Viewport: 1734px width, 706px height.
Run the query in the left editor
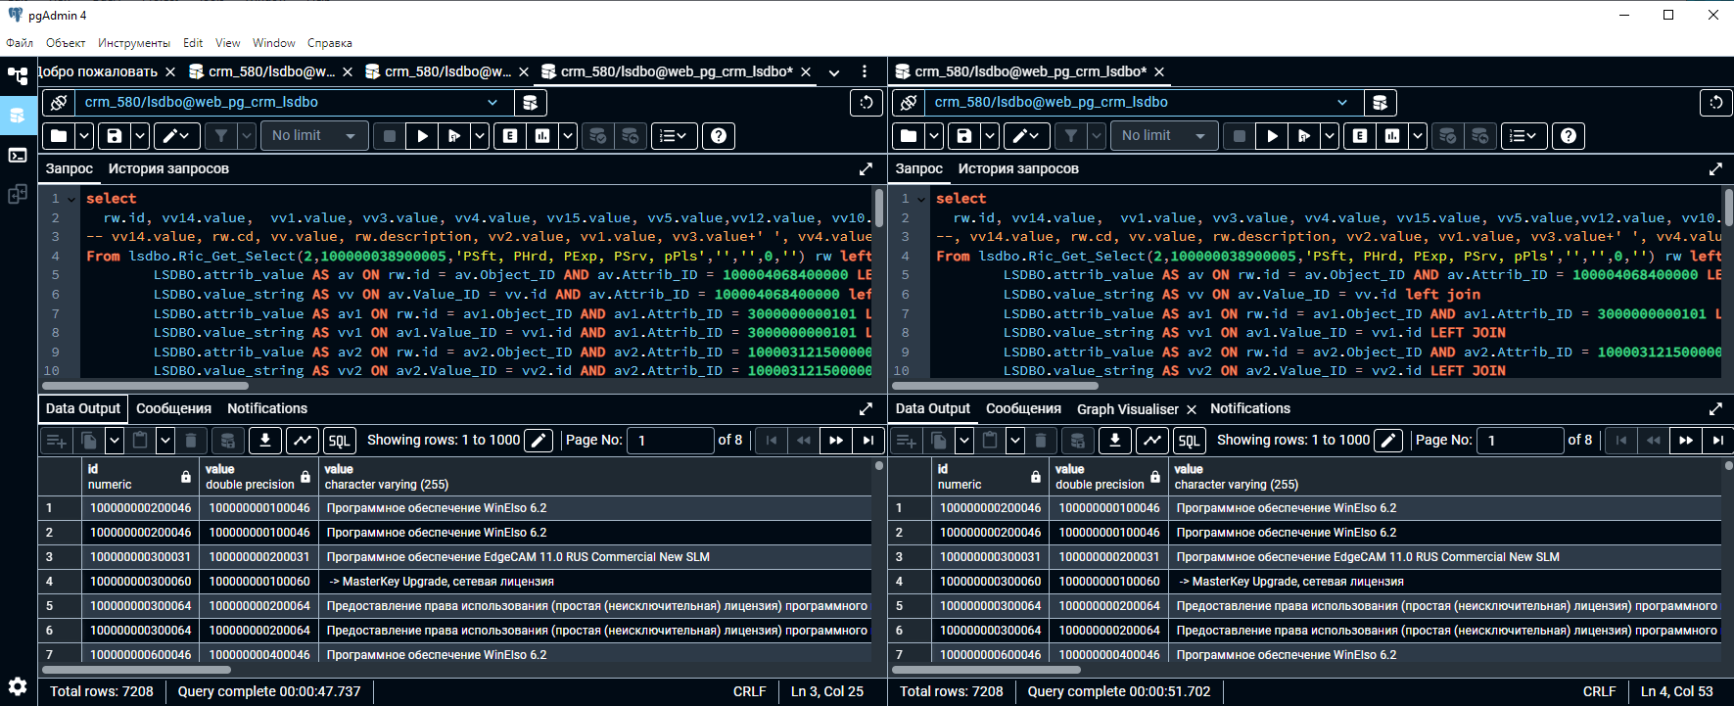click(422, 136)
